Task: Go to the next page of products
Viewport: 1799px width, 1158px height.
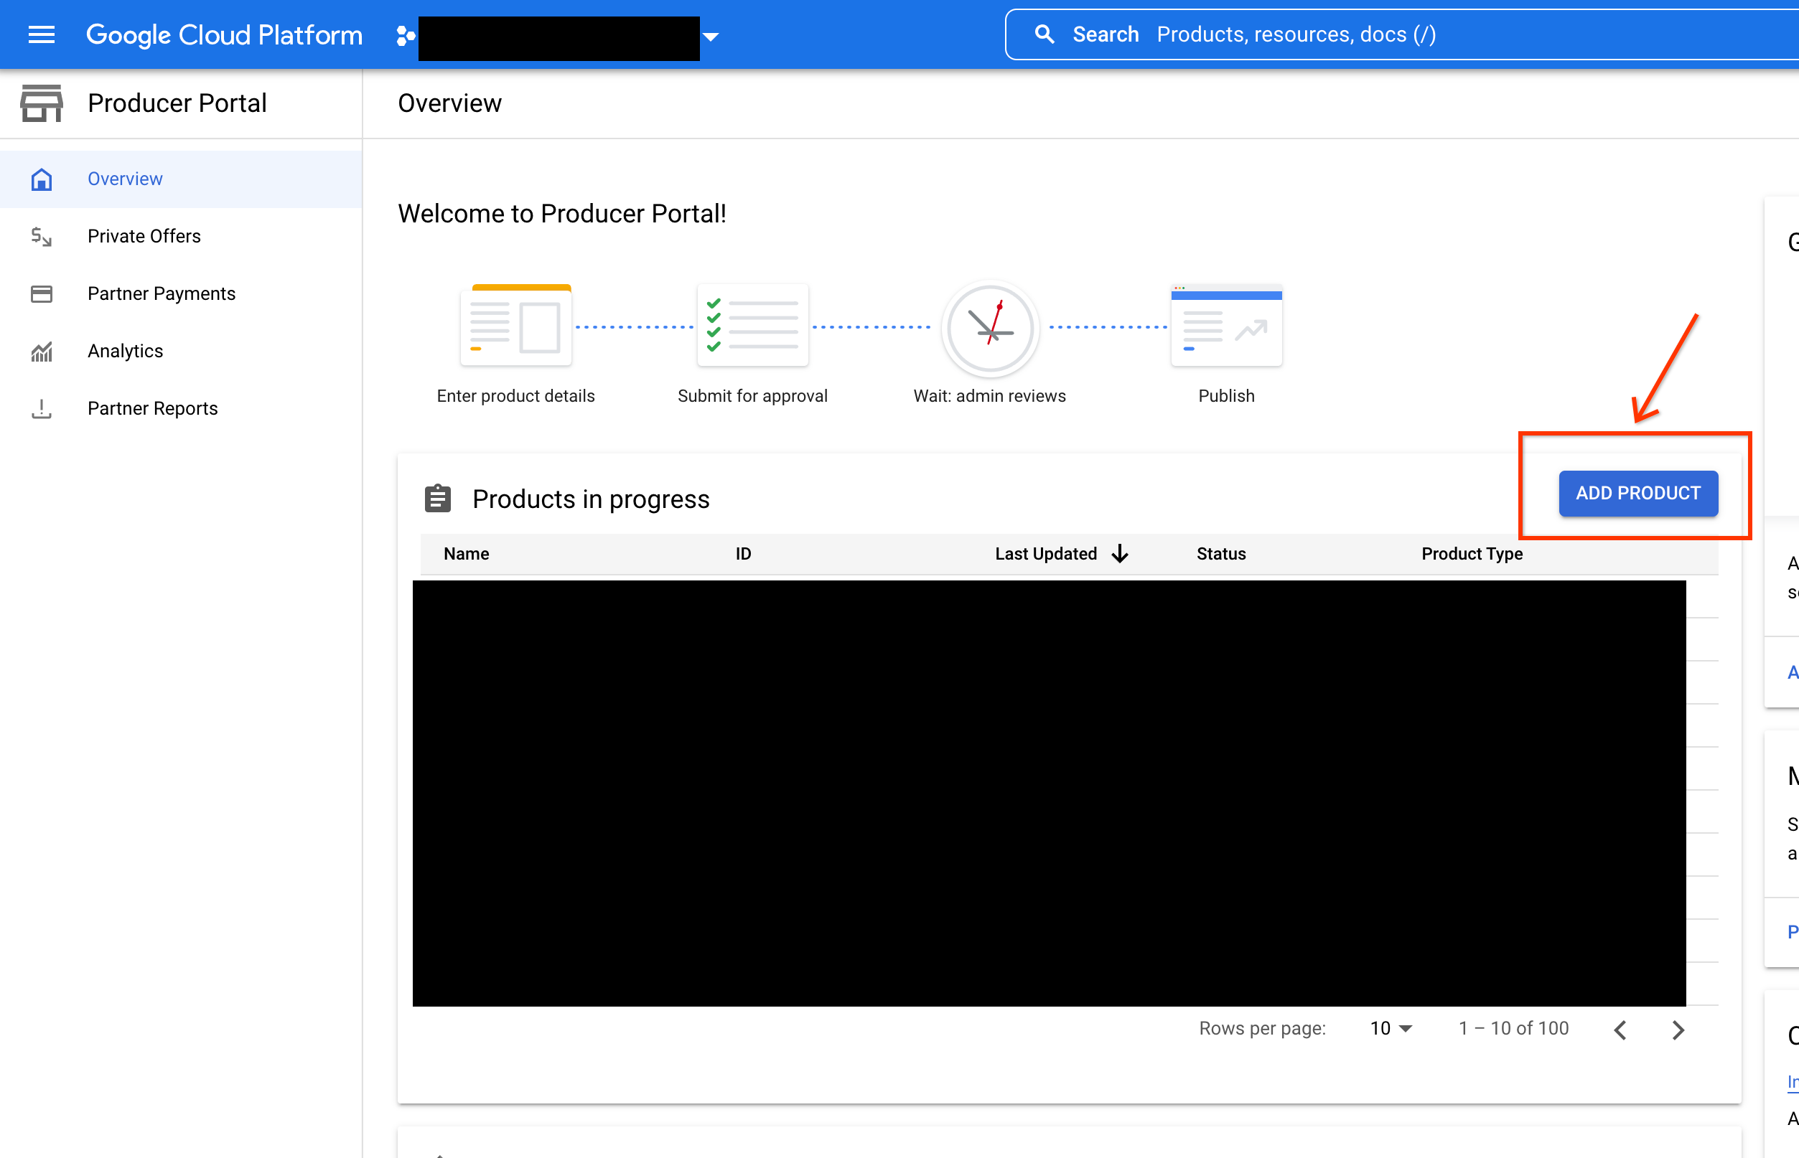Action: point(1677,1030)
